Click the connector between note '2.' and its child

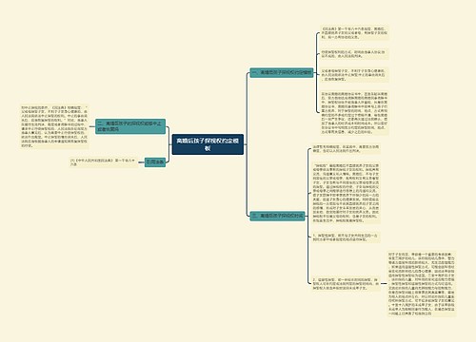click(384, 284)
